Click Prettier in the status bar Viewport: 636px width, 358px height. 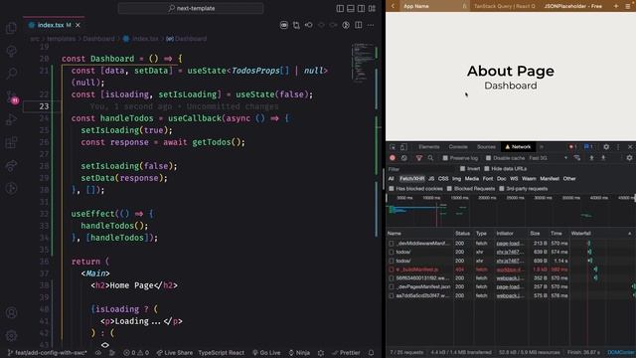[x=346, y=353]
